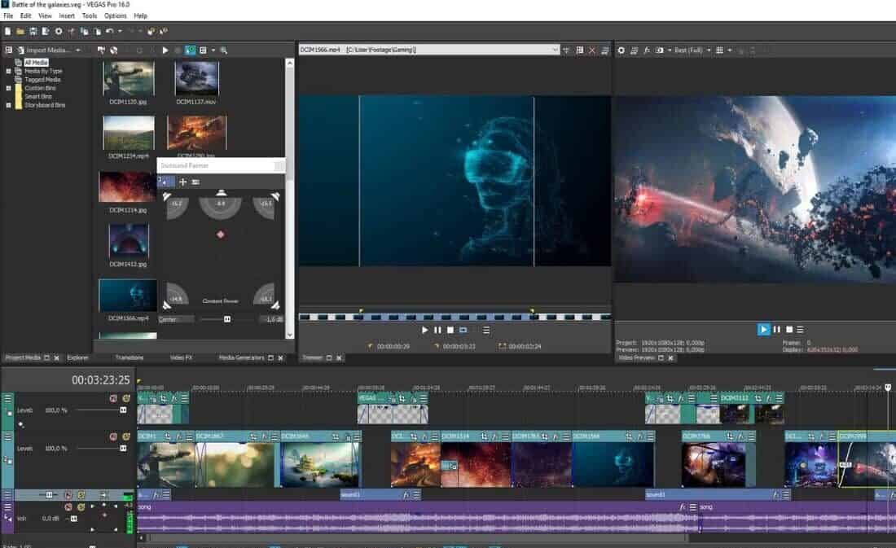Image resolution: width=896 pixels, height=548 pixels.
Task: Mute the second video track
Action: pos(113,436)
